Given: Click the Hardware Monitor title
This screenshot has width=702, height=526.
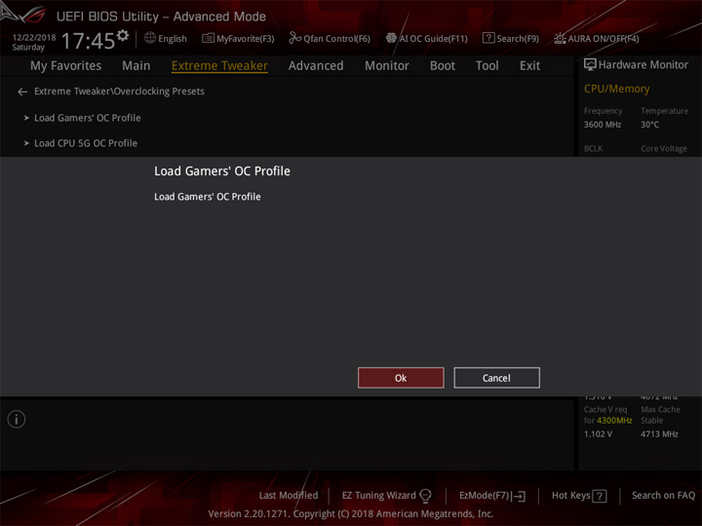Looking at the screenshot, I should tap(643, 65).
